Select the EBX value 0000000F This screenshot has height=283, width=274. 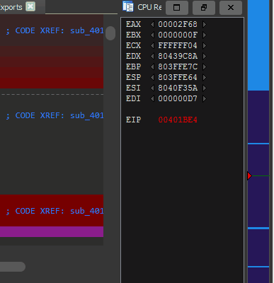(178, 35)
